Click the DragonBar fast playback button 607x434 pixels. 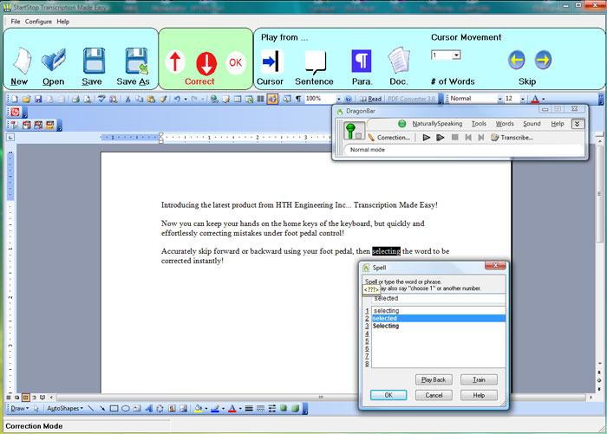[x=441, y=138]
